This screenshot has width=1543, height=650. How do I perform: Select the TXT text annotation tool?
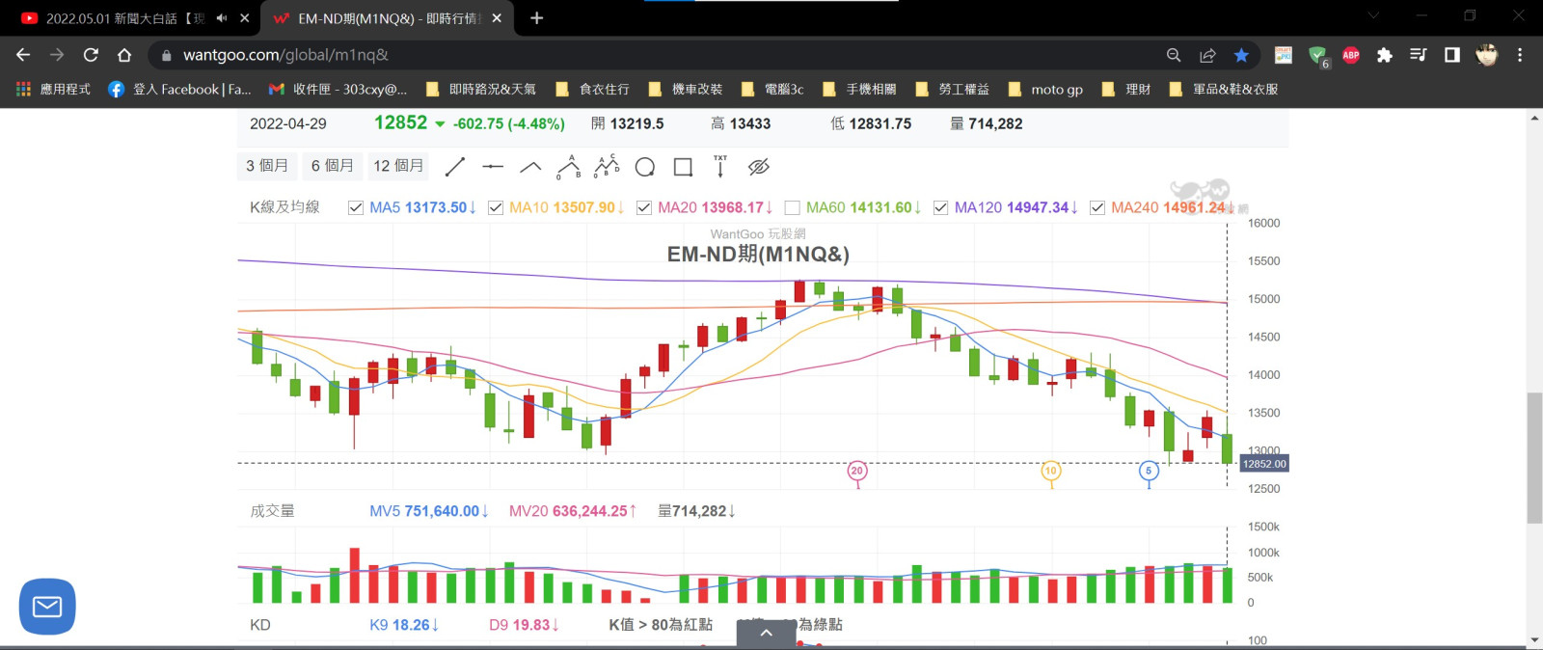point(720,166)
